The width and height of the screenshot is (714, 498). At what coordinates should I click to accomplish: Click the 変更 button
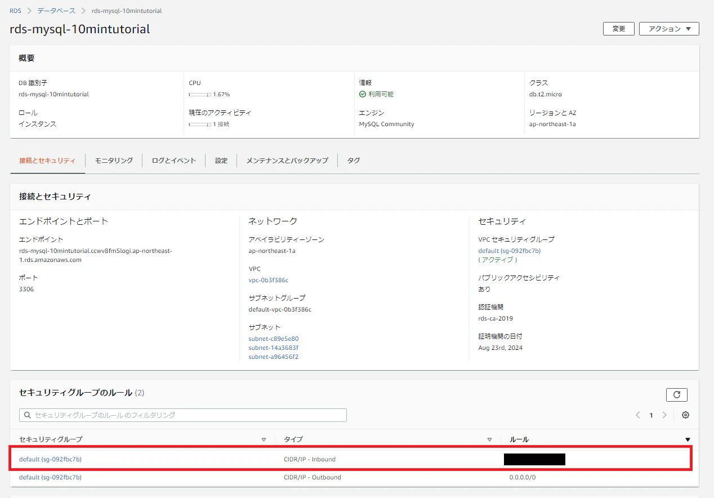click(x=619, y=29)
